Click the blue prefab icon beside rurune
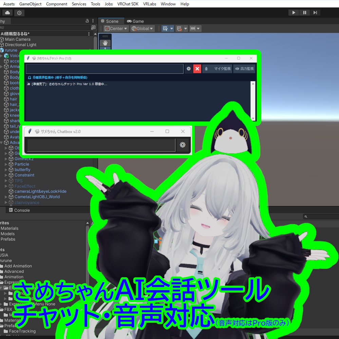 click(x=2, y=50)
